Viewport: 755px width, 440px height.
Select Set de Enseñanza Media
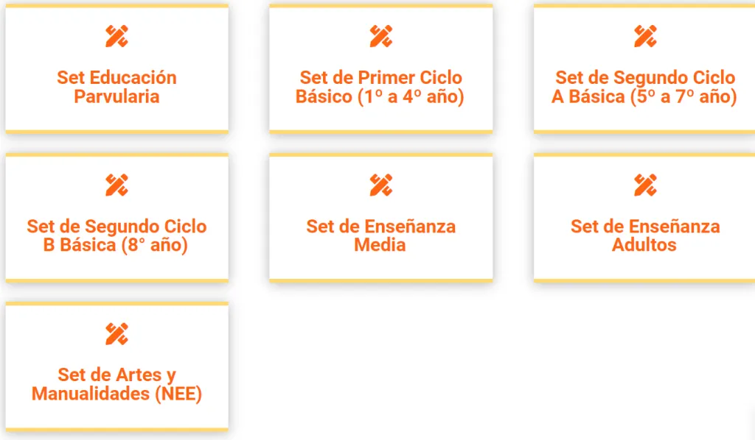380,235
